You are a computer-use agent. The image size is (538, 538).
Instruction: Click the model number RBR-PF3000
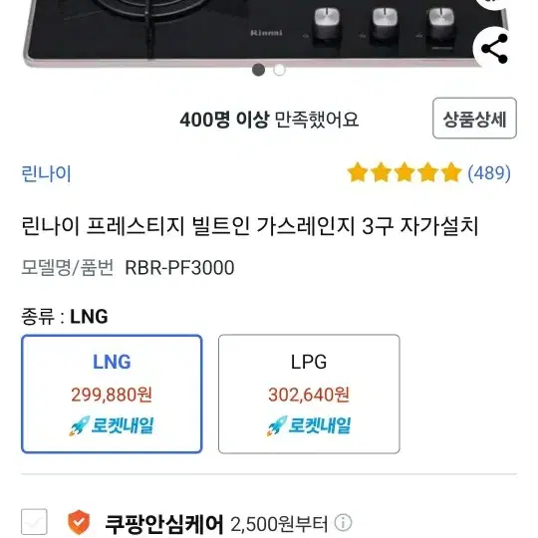tap(179, 268)
